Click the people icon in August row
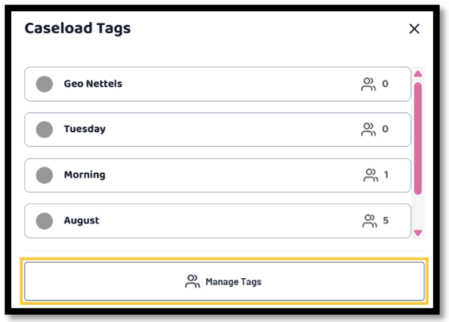Viewport: 449px width, 322px height. coord(370,221)
